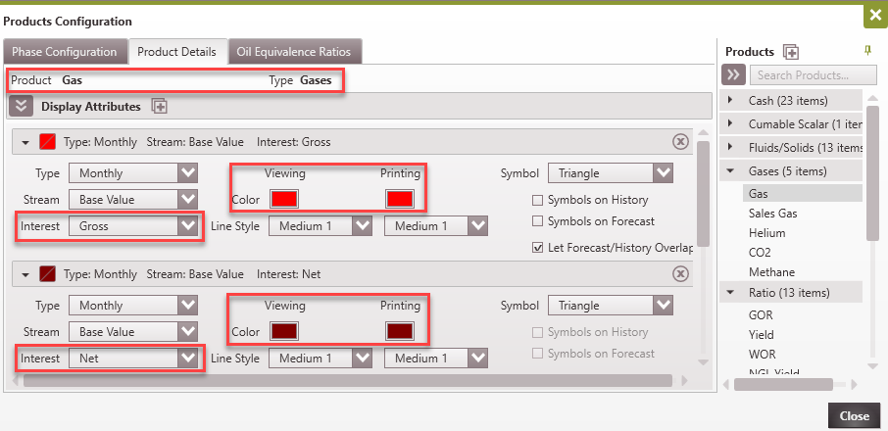Collapse the Interest: Net attribute section
Viewport: 888px width, 431px height.
25,275
